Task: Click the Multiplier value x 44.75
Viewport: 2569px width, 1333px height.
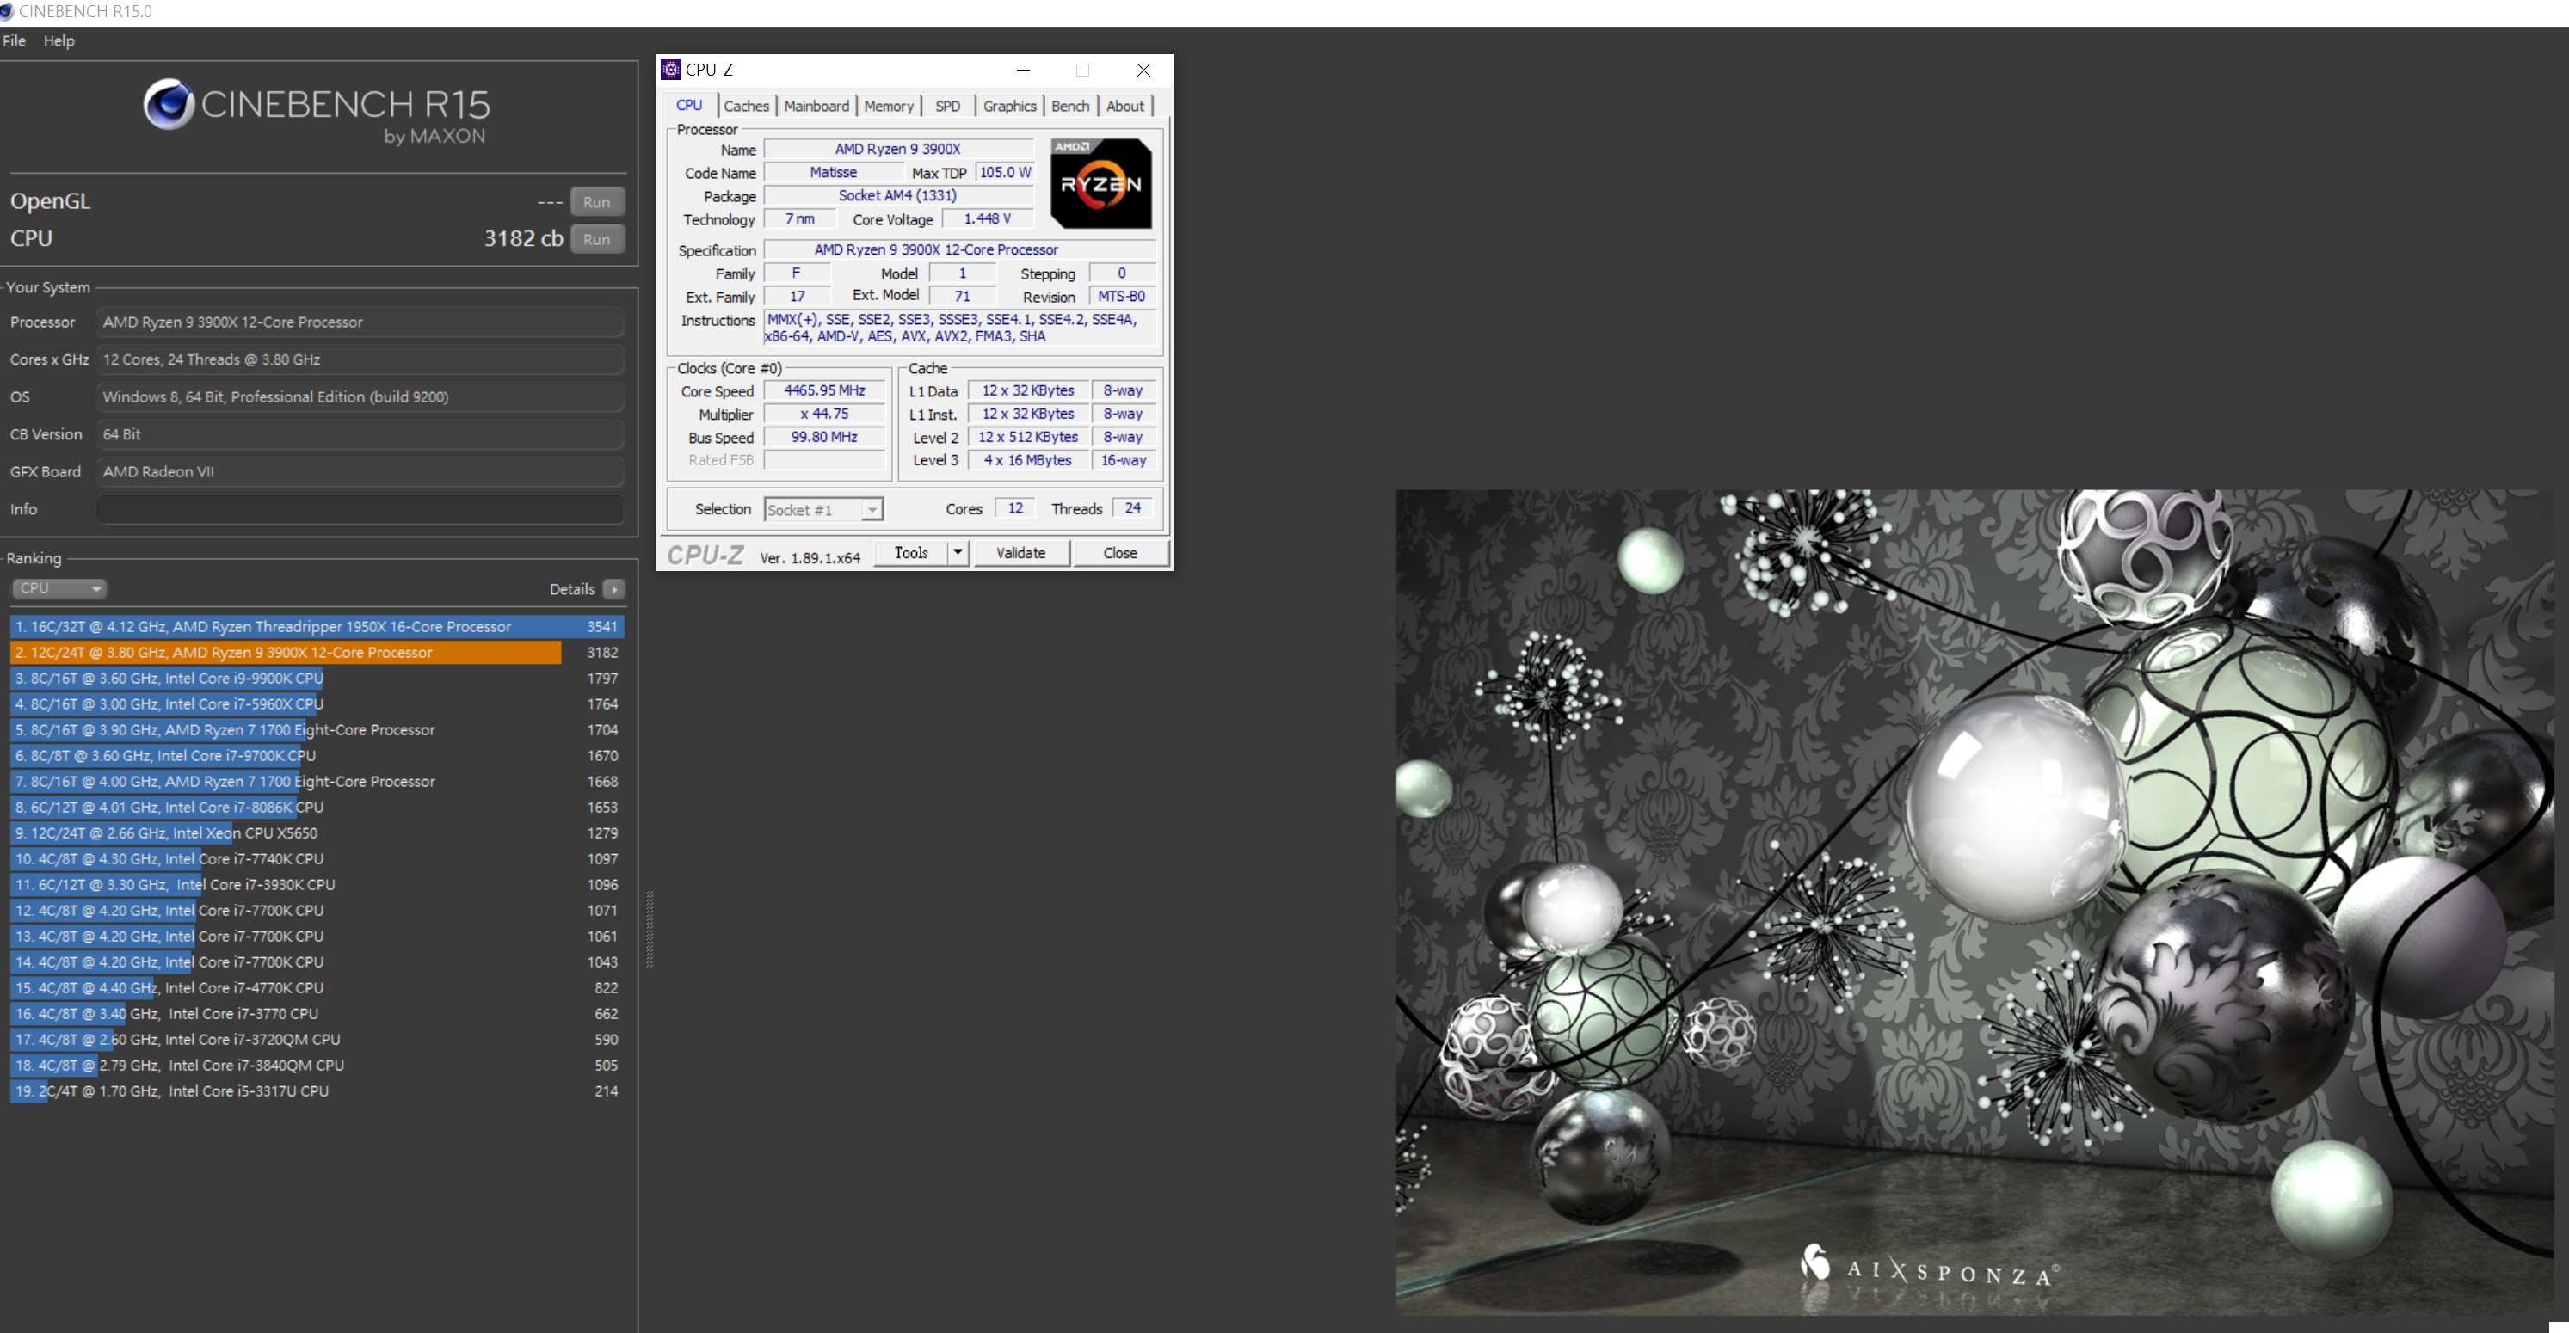Action: (823, 414)
